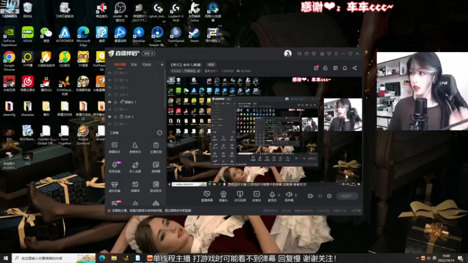The image size is (468, 263).
Task: Show the 图片 6 layer via eye icon
Action: point(109,80)
